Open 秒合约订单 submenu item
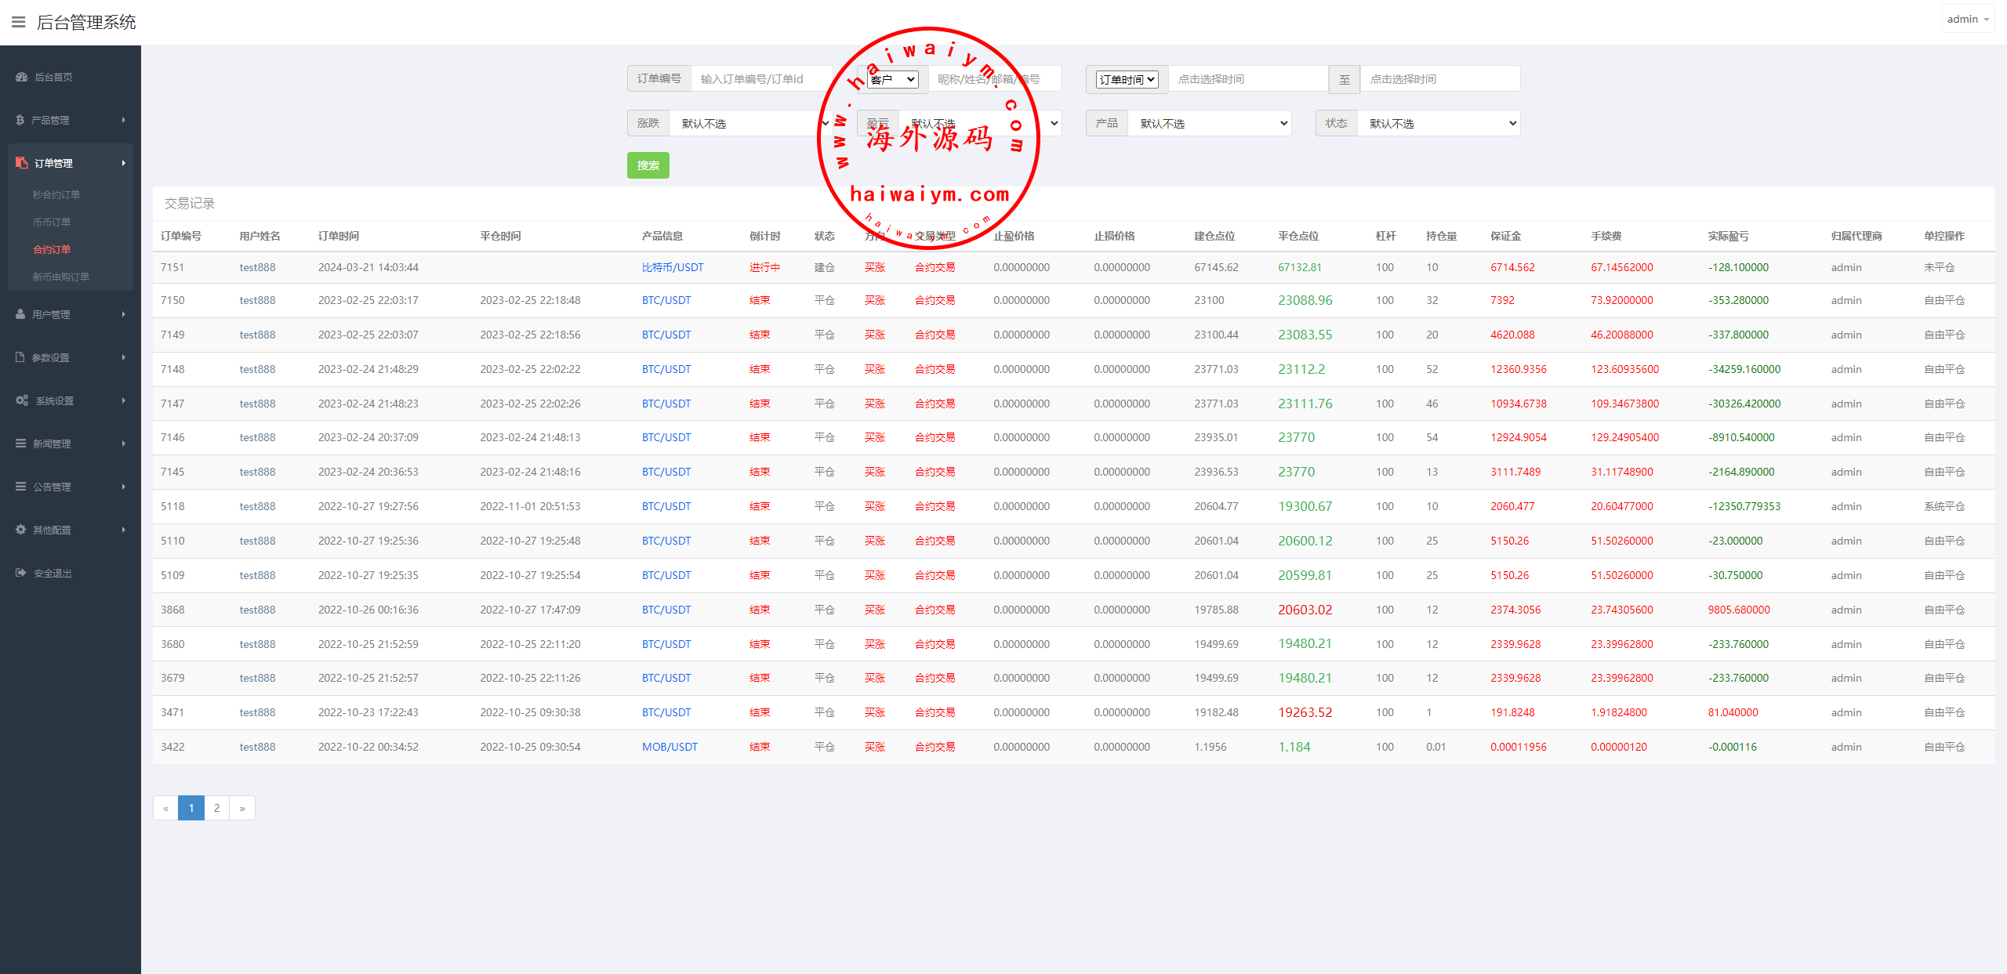The image size is (2007, 974). (x=56, y=194)
